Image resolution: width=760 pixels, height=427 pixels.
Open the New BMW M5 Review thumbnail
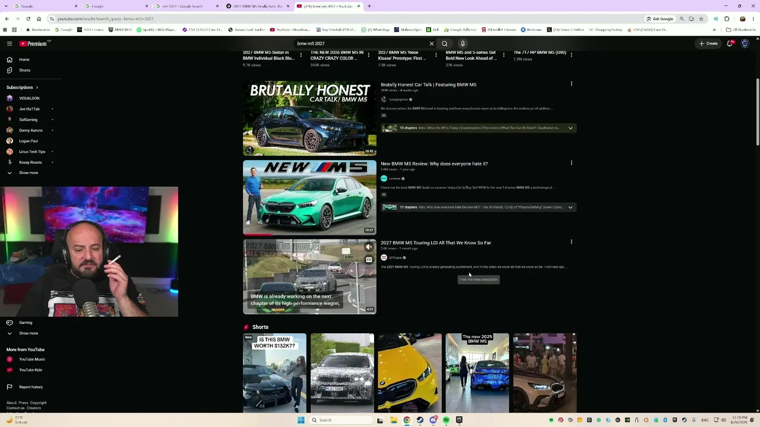click(x=309, y=197)
